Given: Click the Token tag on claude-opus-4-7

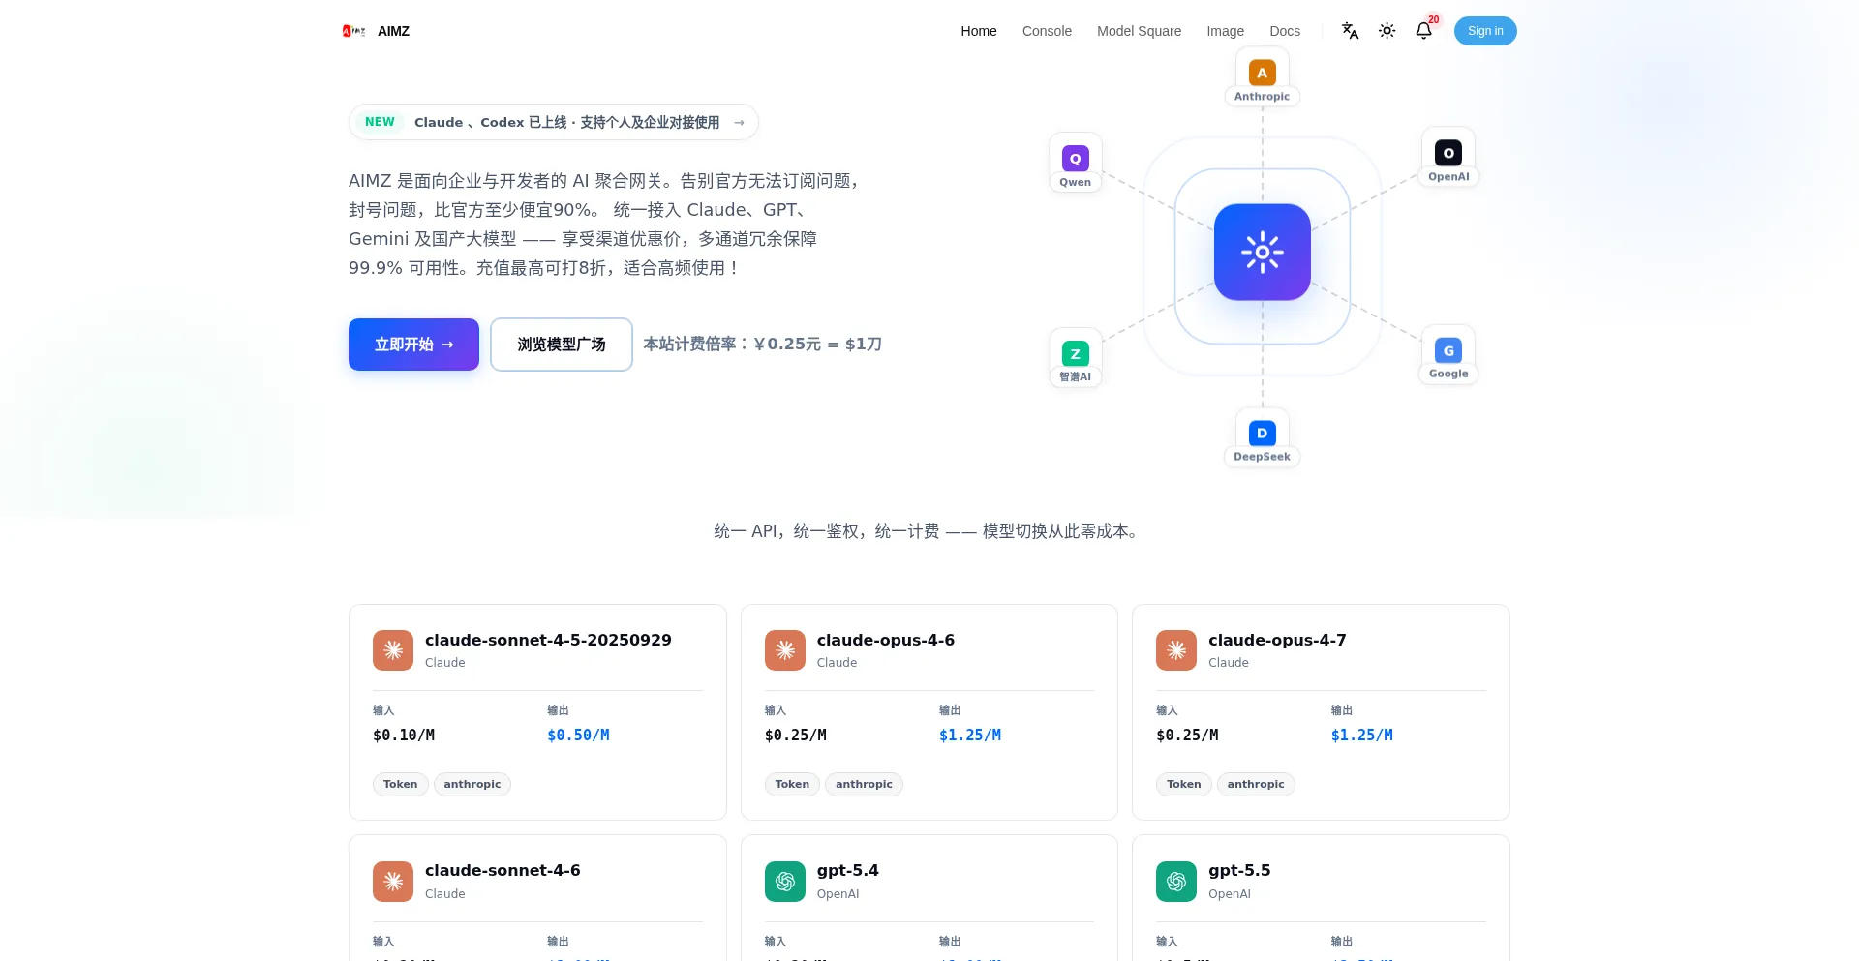Looking at the screenshot, I should tap(1183, 784).
